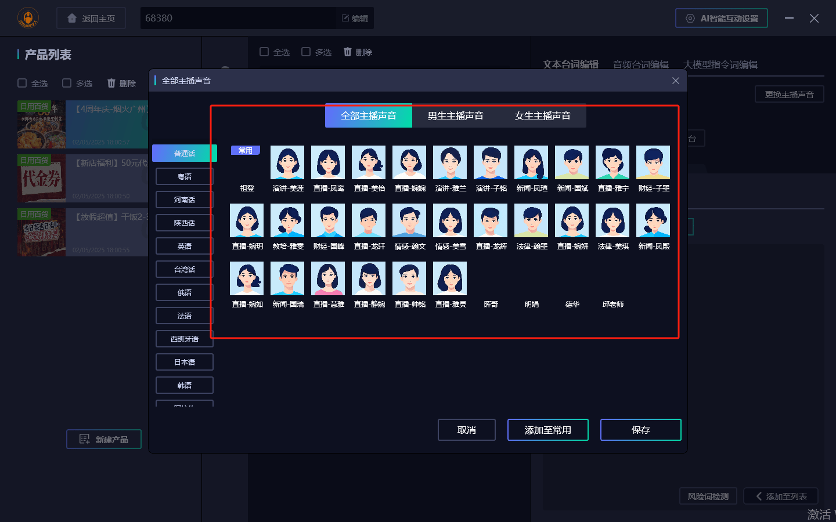Choose the 教培-雅雯 voice avatar
This screenshot has width=836, height=522.
click(287, 220)
